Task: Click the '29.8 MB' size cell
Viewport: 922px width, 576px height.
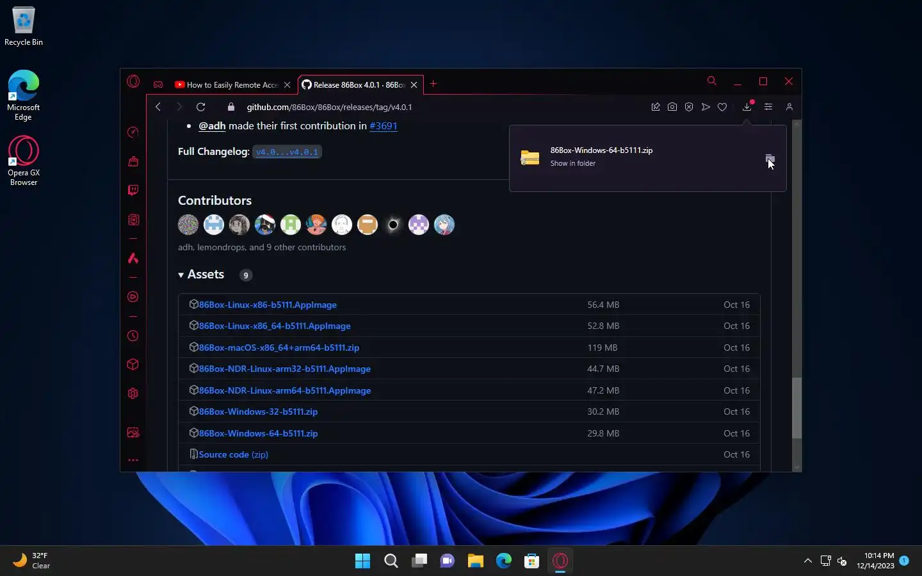Action: [x=603, y=433]
